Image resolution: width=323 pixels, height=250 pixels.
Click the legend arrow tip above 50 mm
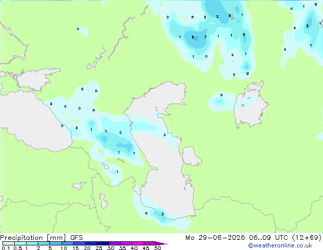tap(162, 243)
